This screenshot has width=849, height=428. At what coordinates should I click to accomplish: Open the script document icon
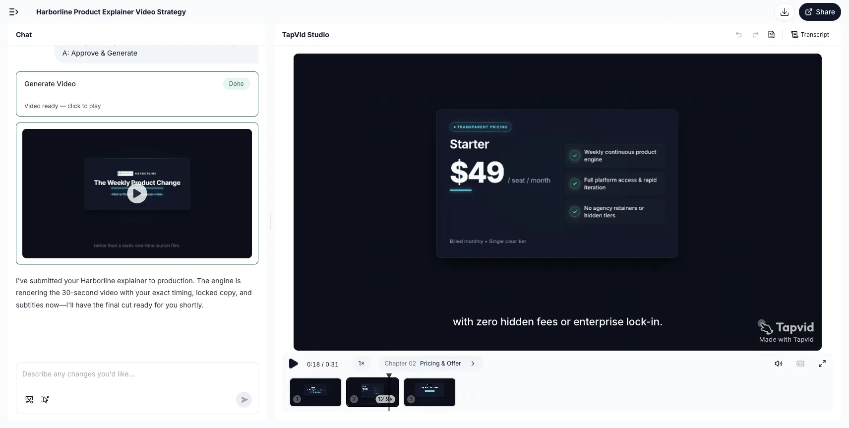(771, 35)
